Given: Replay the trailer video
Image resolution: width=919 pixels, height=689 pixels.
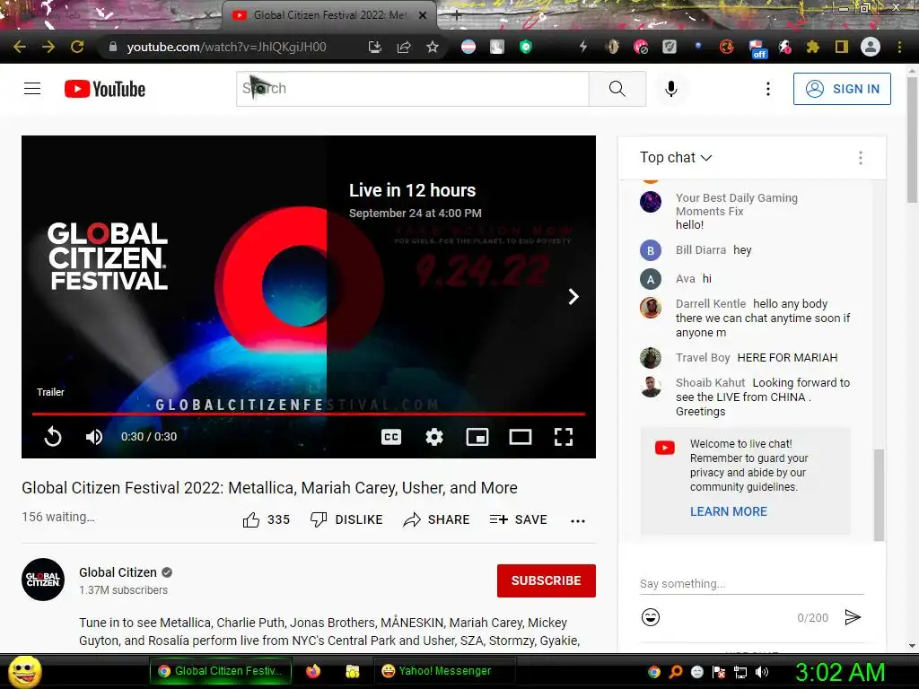Looking at the screenshot, I should pos(53,437).
